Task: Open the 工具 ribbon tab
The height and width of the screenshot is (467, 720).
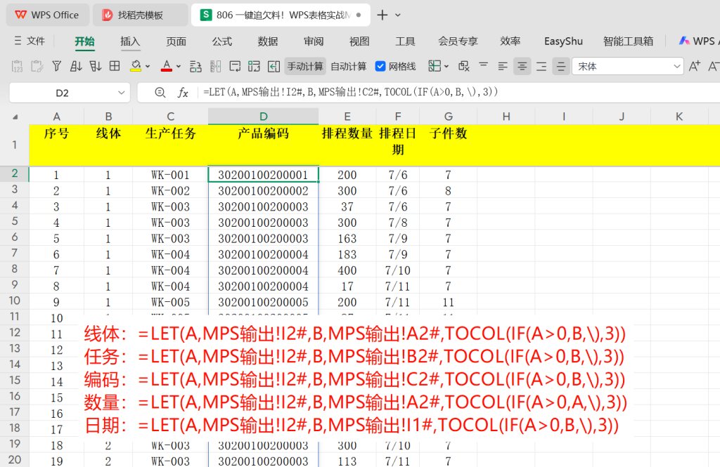Action: (x=405, y=41)
